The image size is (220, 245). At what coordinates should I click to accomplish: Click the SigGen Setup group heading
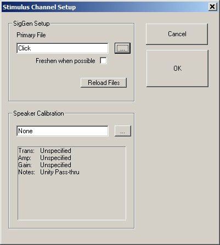[x=31, y=24]
